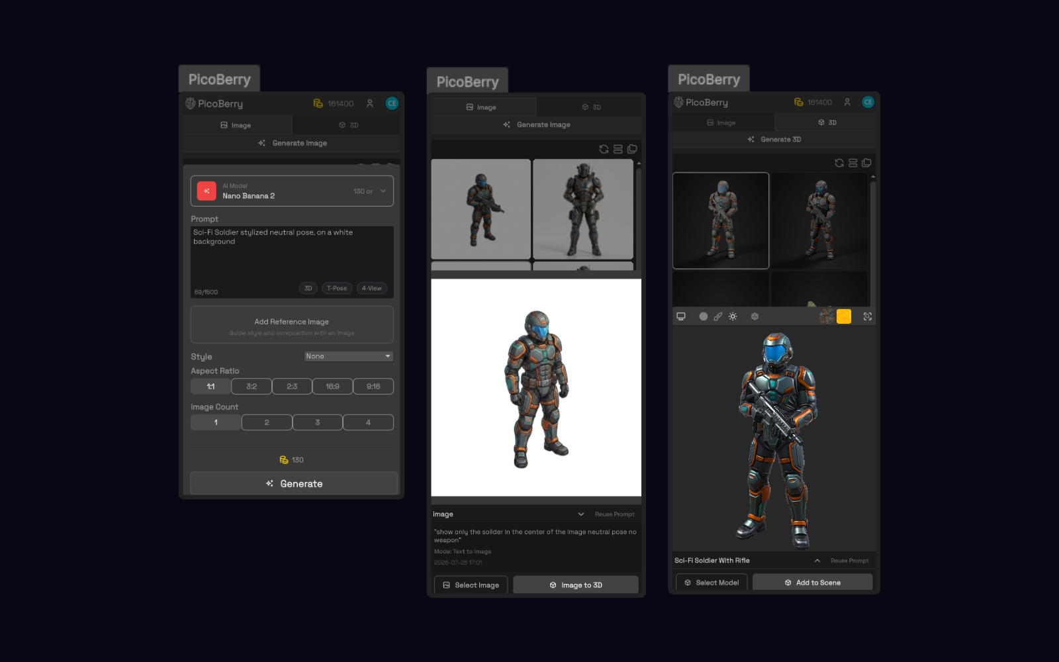Click the Generate button
Image resolution: width=1059 pixels, height=662 pixels.
294,483
